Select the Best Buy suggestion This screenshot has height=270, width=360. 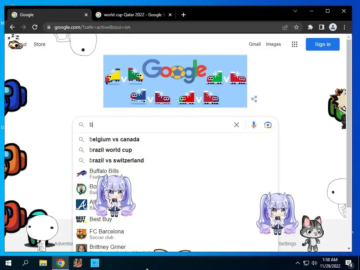175,219
